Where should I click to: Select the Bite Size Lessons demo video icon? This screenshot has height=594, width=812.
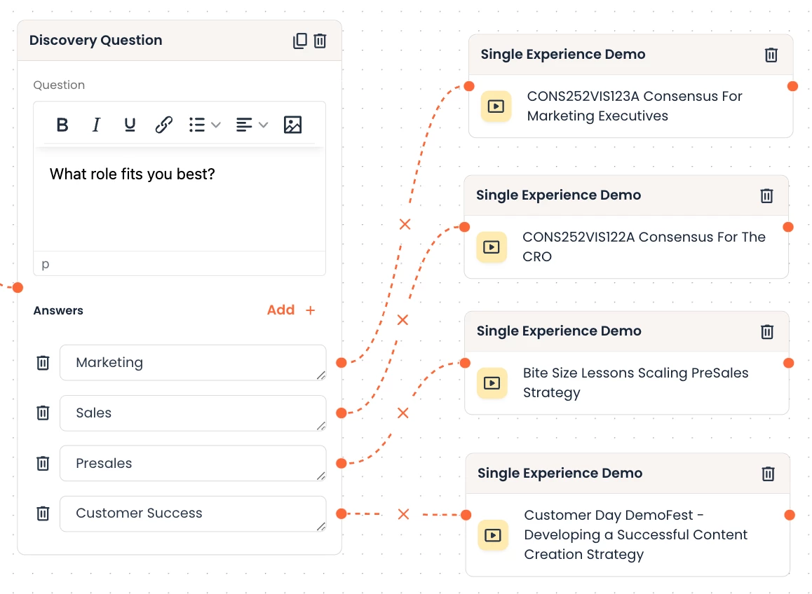click(x=492, y=383)
